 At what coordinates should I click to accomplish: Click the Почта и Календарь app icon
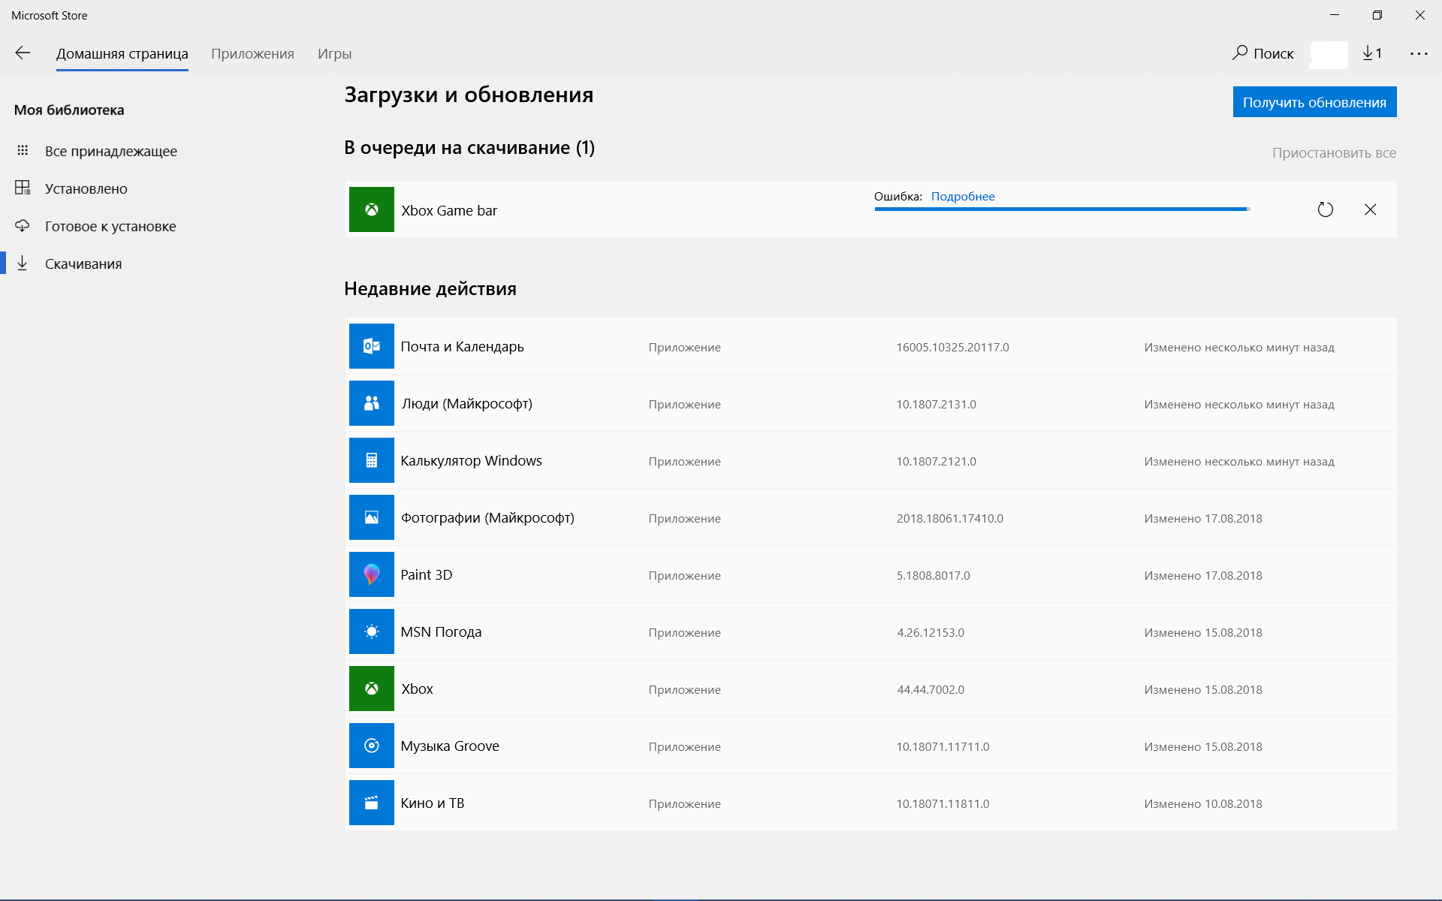[x=372, y=346]
